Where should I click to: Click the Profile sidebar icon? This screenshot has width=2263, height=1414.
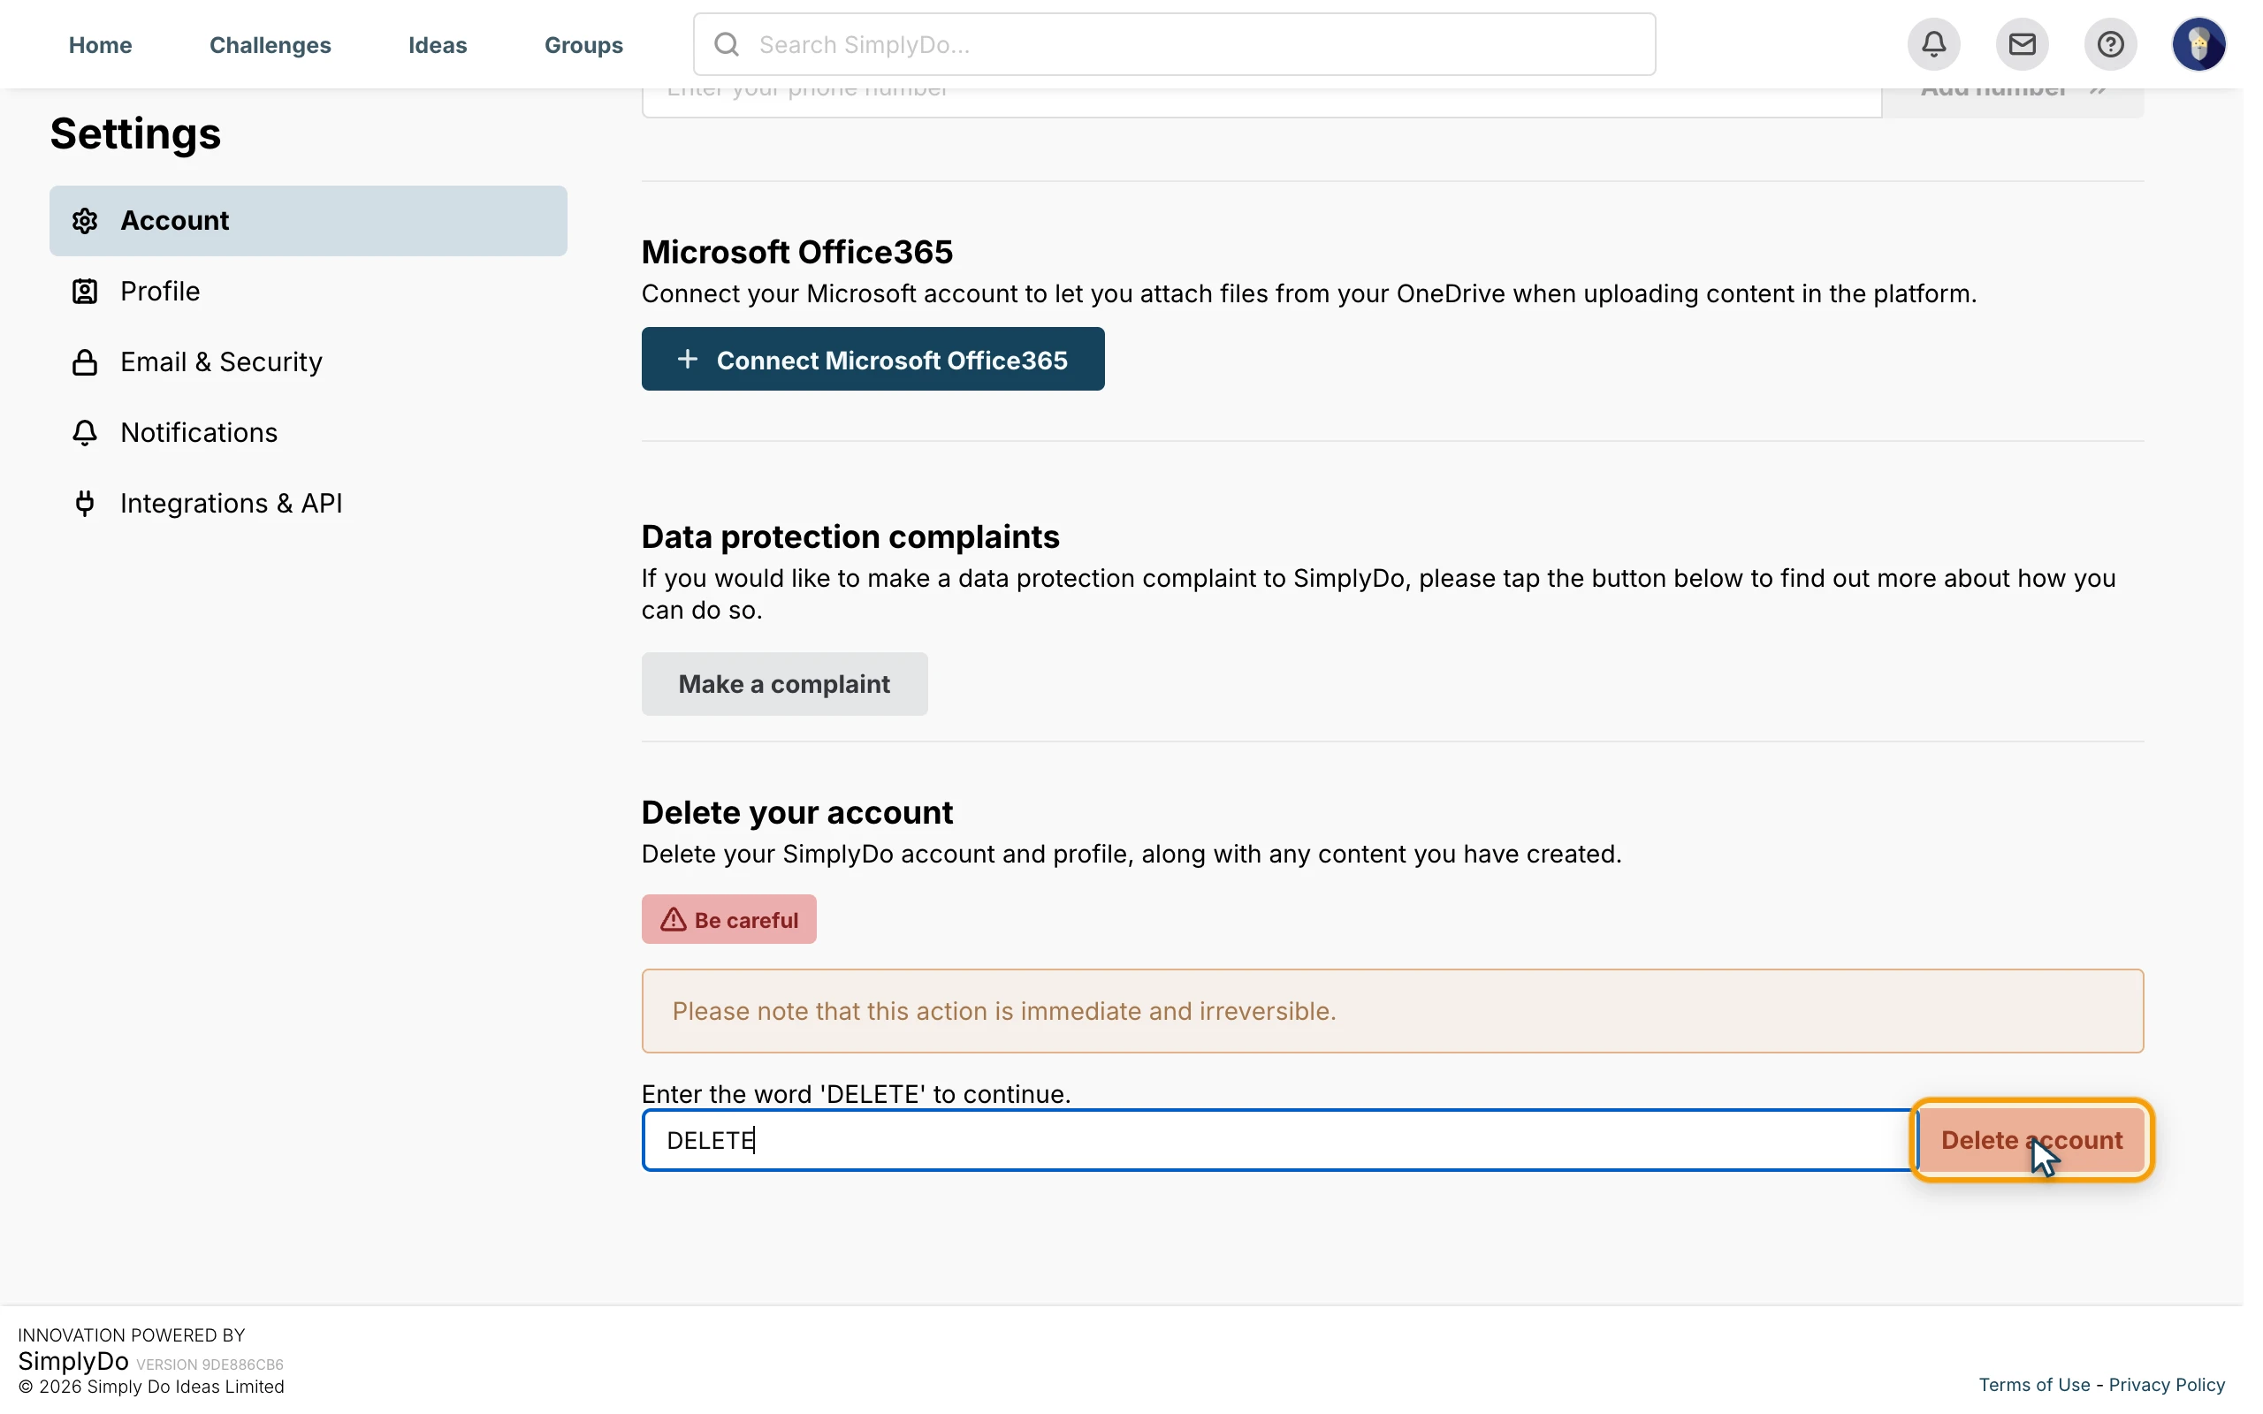click(x=85, y=292)
